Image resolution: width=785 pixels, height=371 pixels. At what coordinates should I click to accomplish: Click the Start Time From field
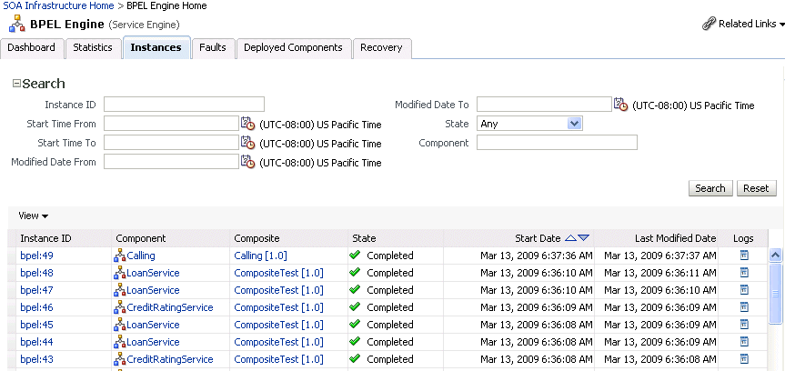(171, 124)
